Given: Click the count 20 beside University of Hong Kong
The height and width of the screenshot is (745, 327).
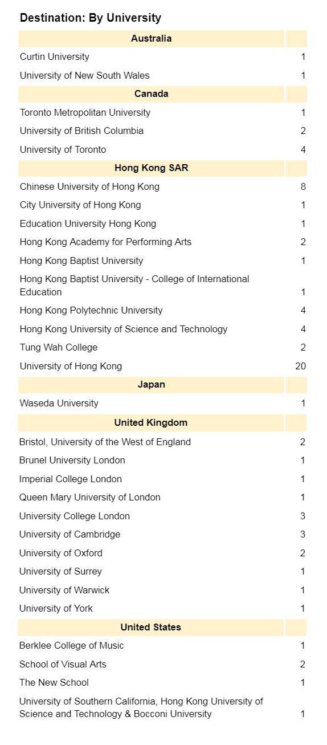Looking at the screenshot, I should 300,366.
